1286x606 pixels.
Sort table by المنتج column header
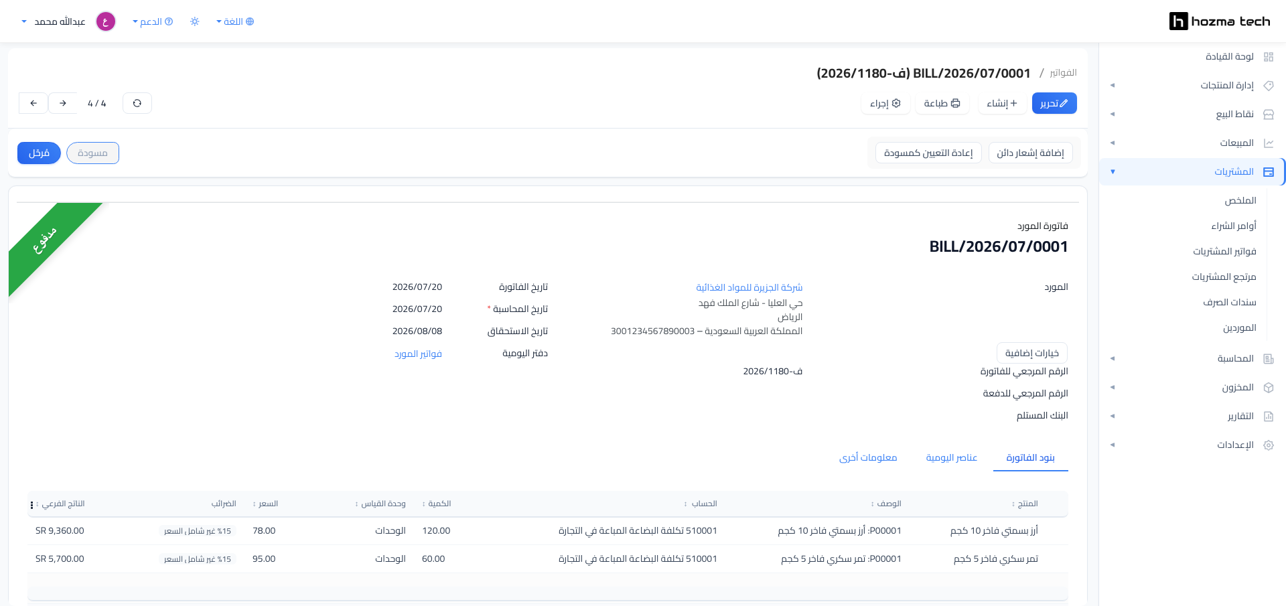point(1025,504)
